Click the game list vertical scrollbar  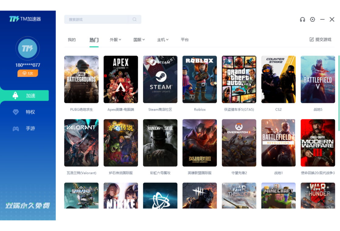[339, 93]
